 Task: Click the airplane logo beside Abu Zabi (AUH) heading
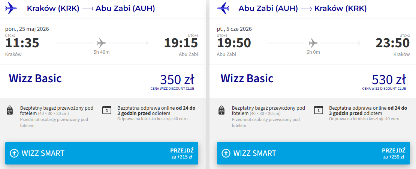[x=224, y=8]
